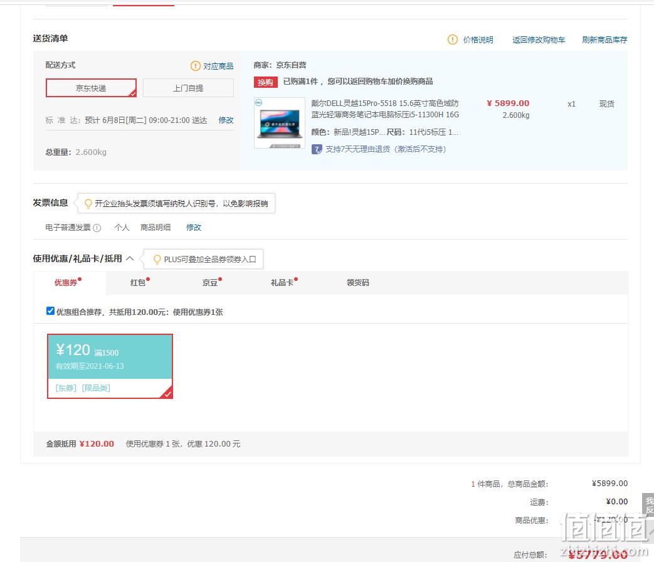Viewport: 654px width, 562px height.
Task: Click the ¥0.00 shipping fee value
Action: pos(616,502)
